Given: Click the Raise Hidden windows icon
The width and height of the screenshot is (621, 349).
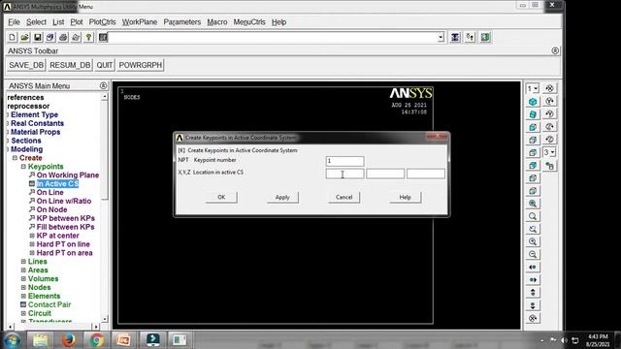Looking at the screenshot, I should click(455, 37).
